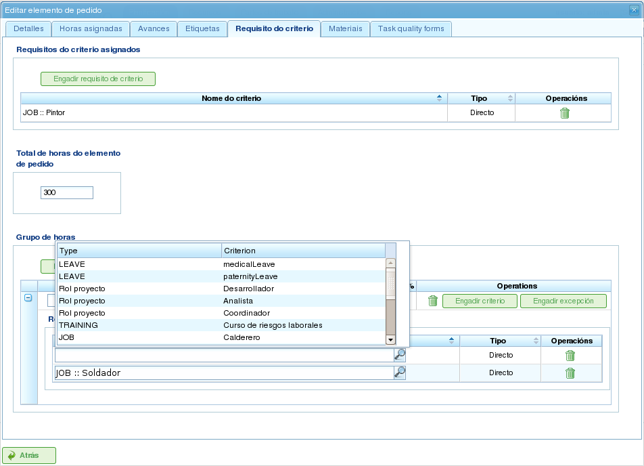
Task: Collapse the hours group row
Action: click(28, 299)
